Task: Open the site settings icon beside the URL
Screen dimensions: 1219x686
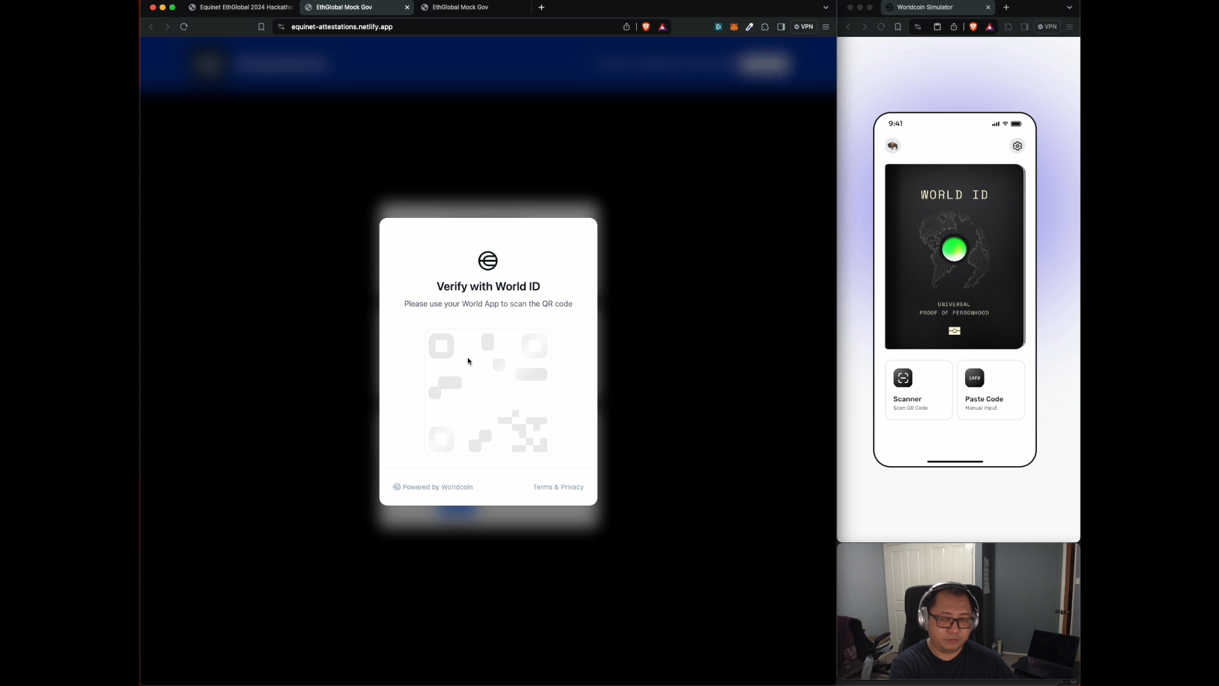Action: (281, 27)
